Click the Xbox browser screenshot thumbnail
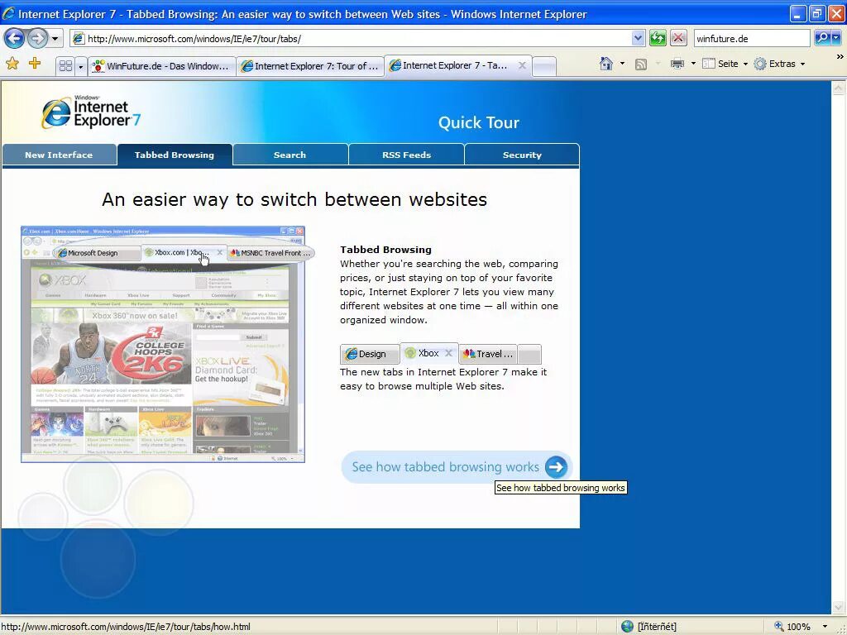This screenshot has height=635, width=847. click(163, 344)
